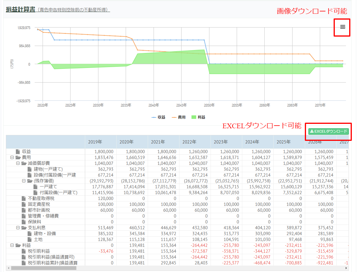
Task: Click the 2024年 column header
Action: click(x=258, y=142)
